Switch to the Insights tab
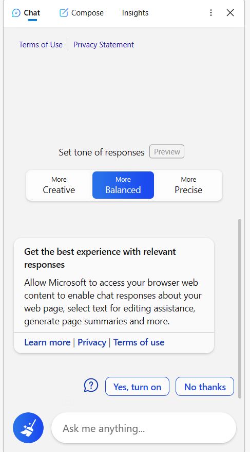The image size is (250, 452). click(x=135, y=13)
